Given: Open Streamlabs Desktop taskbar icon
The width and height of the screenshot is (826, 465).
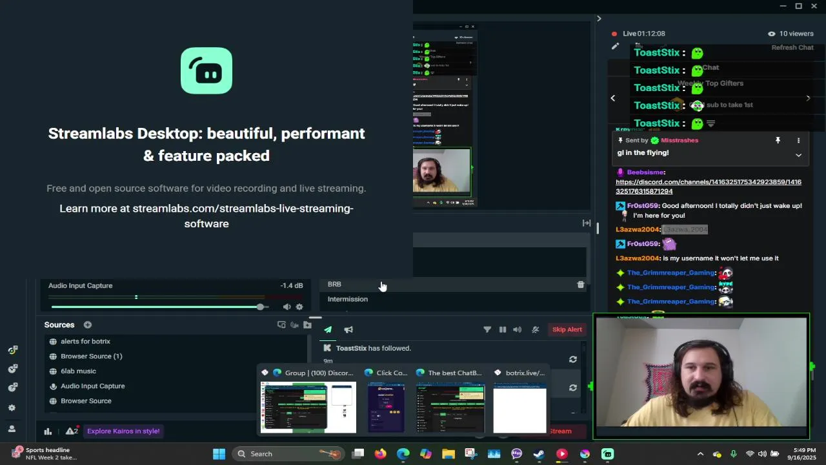Looking at the screenshot, I should 607,454.
